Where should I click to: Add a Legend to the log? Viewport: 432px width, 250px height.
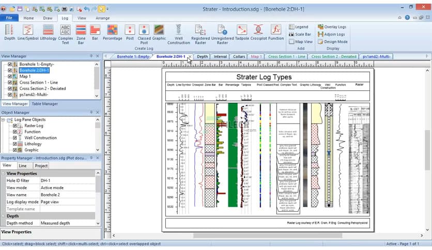(x=298, y=27)
